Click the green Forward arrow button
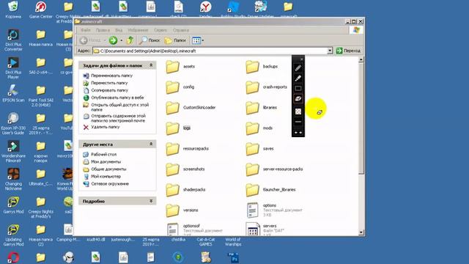469x264 pixels. tap(113, 40)
